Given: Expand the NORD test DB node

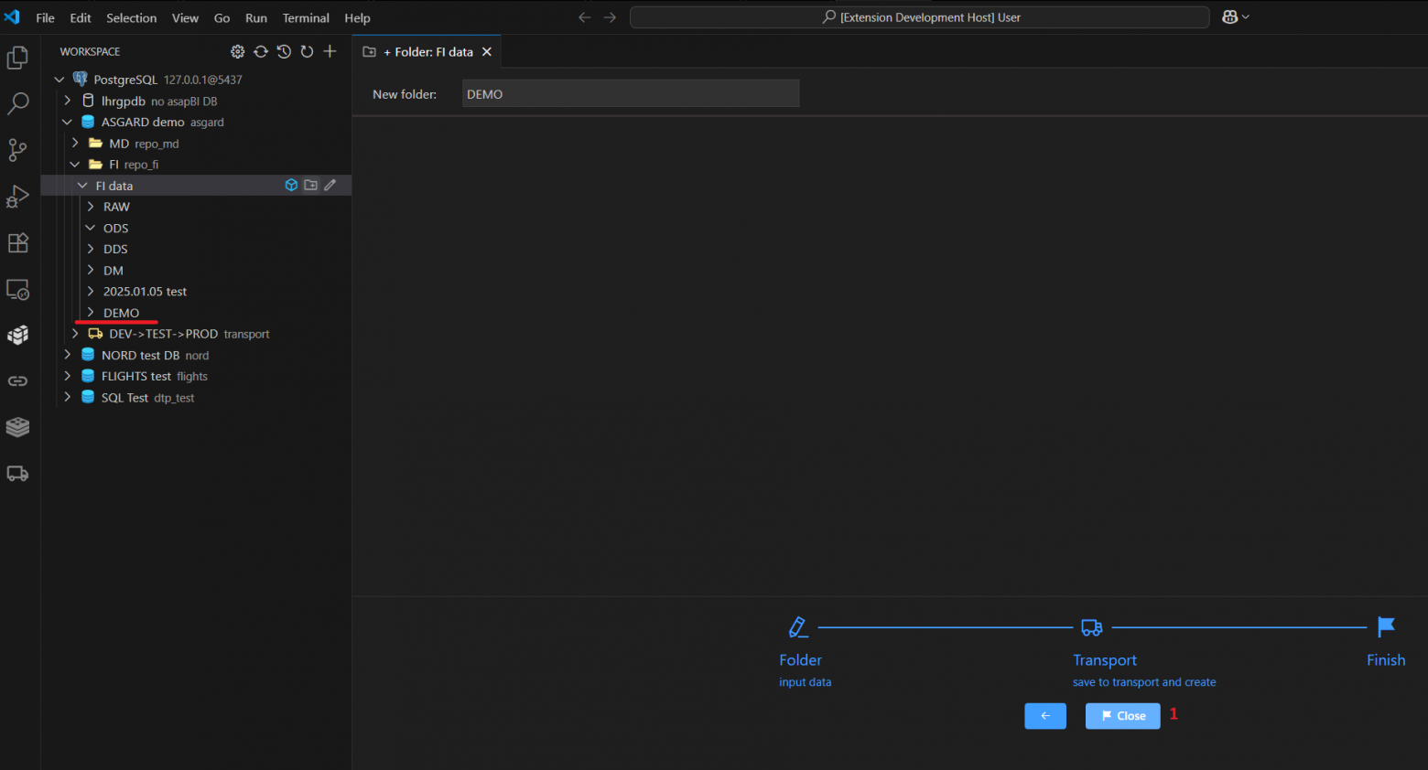Looking at the screenshot, I should tap(67, 355).
